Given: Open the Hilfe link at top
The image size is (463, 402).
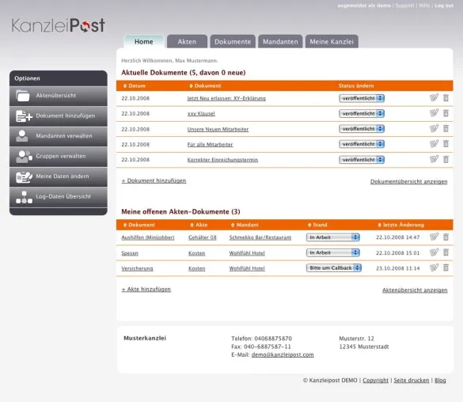Looking at the screenshot, I should tap(424, 6).
